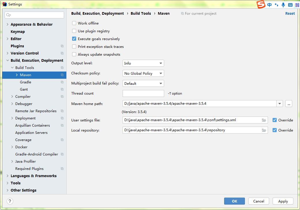This screenshot has height=210, width=300.
Task: Uncheck Override for User settings file
Action: (275, 120)
